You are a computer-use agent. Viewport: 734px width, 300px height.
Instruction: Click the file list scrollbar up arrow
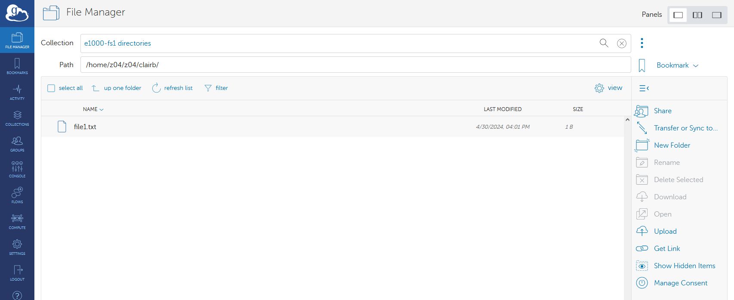(x=627, y=120)
